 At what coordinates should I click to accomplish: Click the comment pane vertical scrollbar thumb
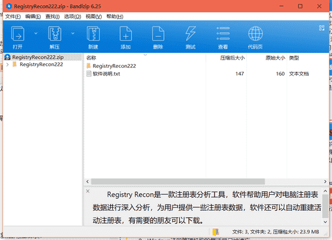pos(325,206)
